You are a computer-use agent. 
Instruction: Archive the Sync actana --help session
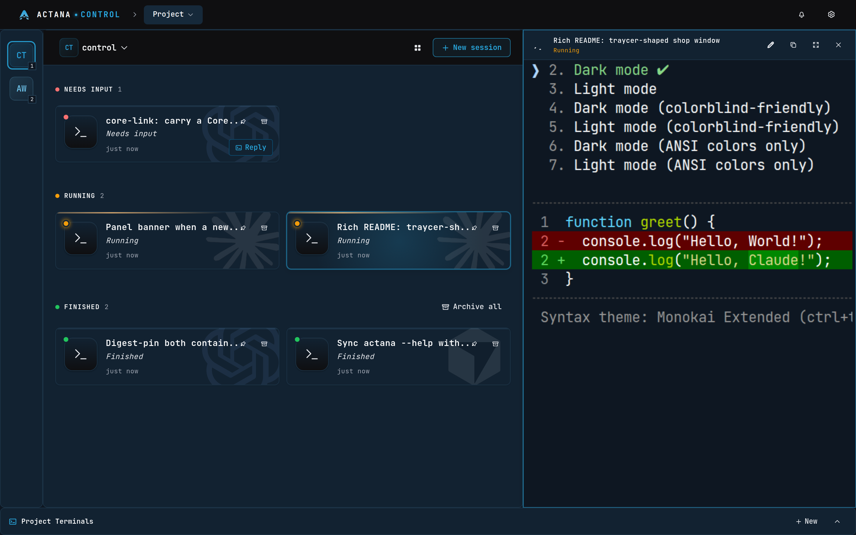click(x=495, y=344)
